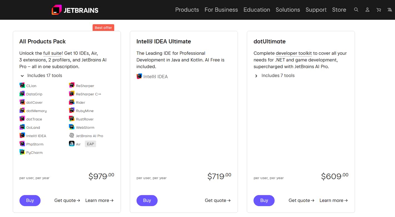The width and height of the screenshot is (395, 217).
Task: Click the RustRover label text
Action: (85, 119)
